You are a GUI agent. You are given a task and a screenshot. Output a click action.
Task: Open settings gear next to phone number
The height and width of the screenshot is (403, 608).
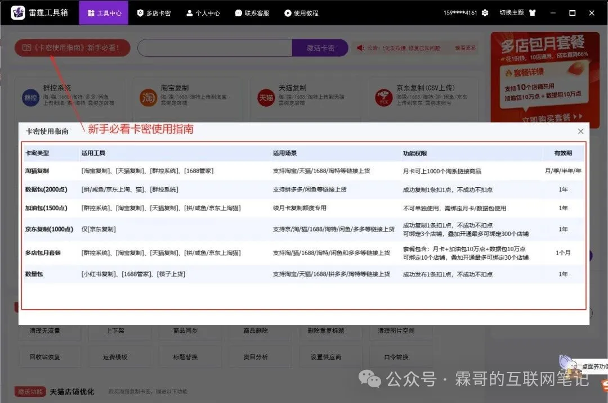(x=485, y=13)
